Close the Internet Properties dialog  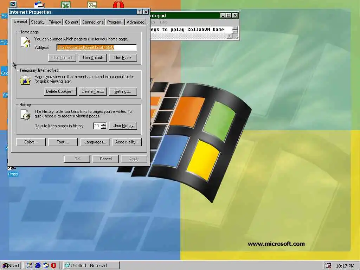146,12
